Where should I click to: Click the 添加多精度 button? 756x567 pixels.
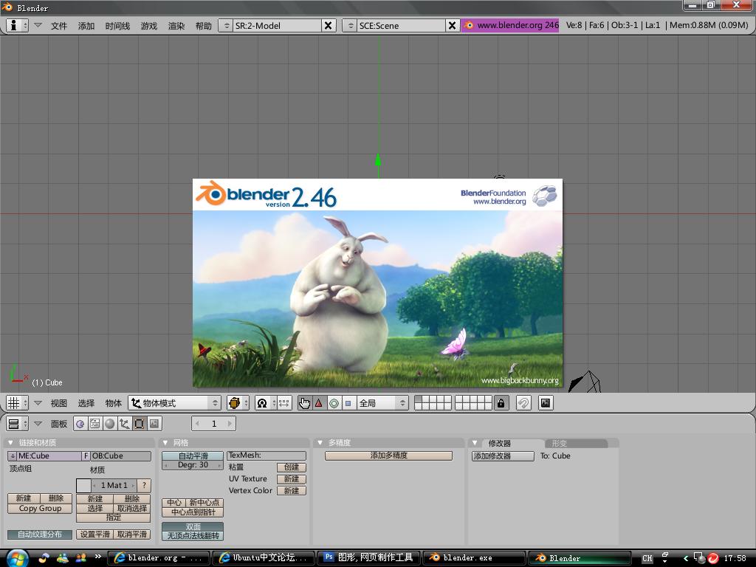pos(388,456)
